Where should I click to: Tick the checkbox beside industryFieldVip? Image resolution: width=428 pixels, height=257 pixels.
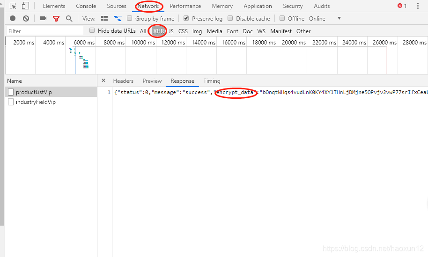pos(11,102)
